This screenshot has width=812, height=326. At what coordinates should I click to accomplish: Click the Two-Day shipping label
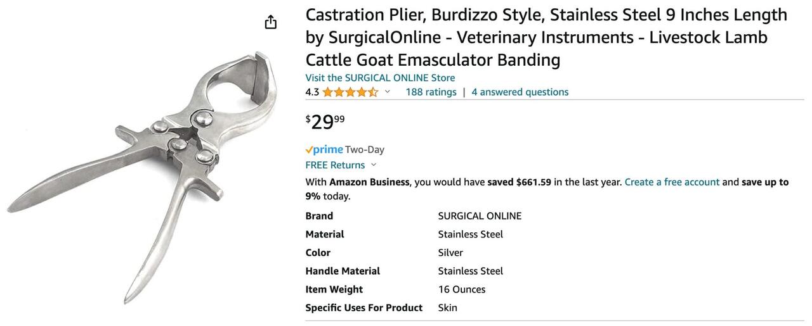(365, 150)
